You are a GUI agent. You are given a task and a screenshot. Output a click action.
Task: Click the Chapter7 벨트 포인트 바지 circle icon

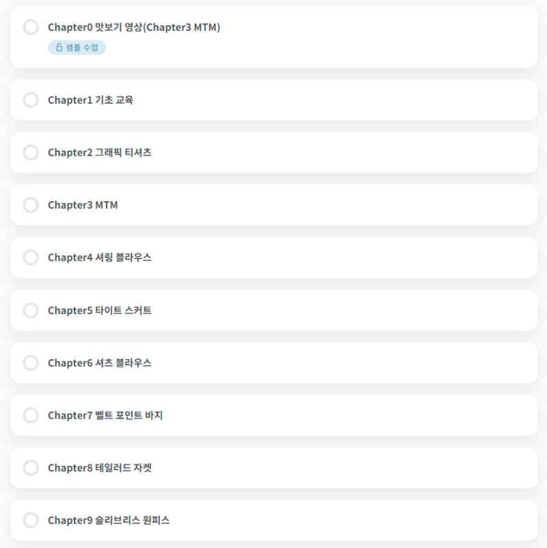point(31,415)
